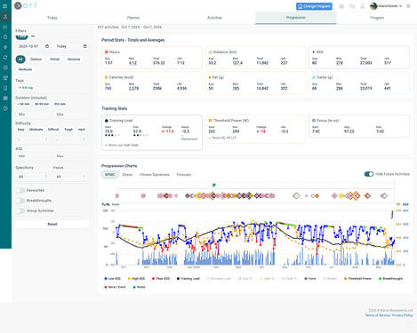Click the circular target sidebar icon

point(5,67)
